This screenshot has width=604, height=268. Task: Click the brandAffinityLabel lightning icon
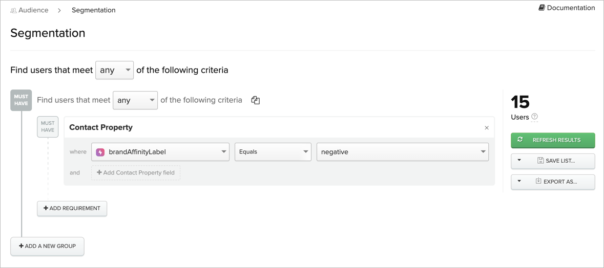[x=100, y=152]
